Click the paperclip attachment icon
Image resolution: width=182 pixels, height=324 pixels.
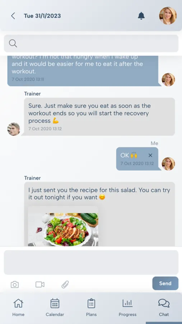point(65,284)
